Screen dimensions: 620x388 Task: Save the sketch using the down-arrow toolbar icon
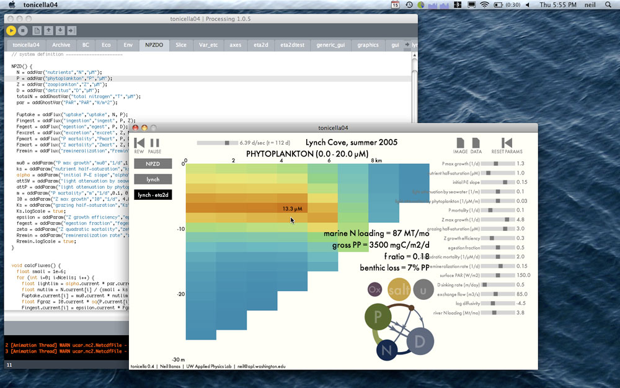point(60,30)
